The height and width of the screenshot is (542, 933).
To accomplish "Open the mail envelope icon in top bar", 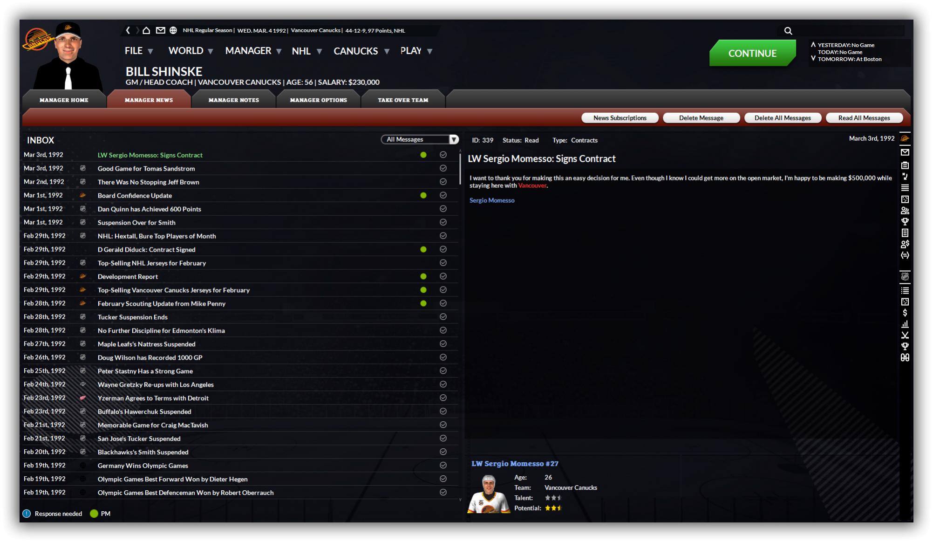I will pyautogui.click(x=160, y=30).
